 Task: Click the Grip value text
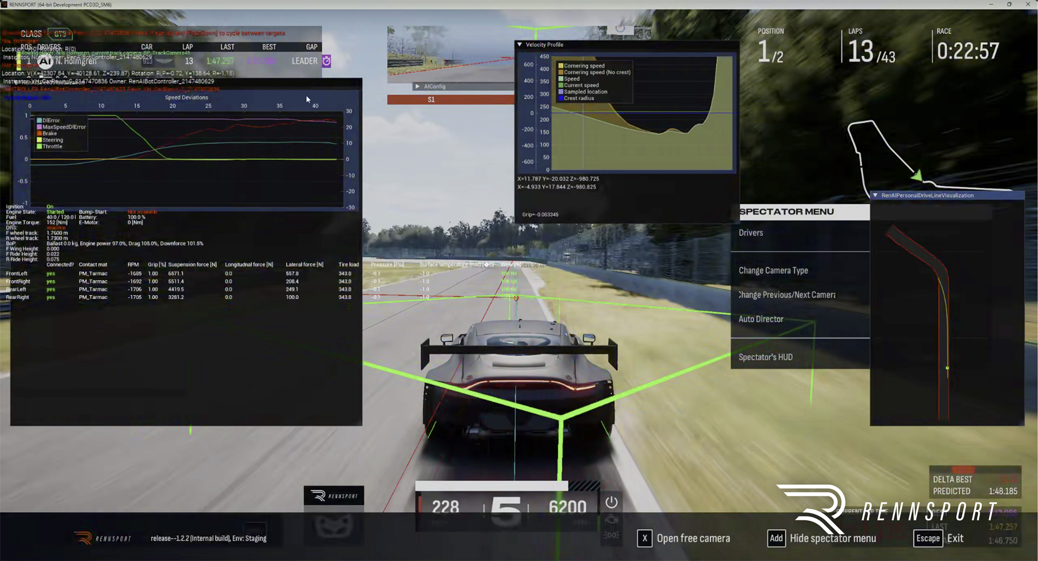[x=540, y=214]
